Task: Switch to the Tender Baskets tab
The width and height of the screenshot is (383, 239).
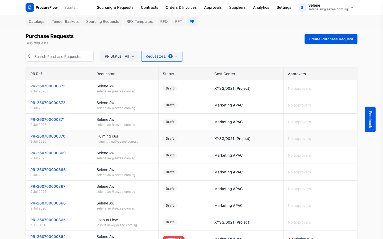Action: (65, 22)
